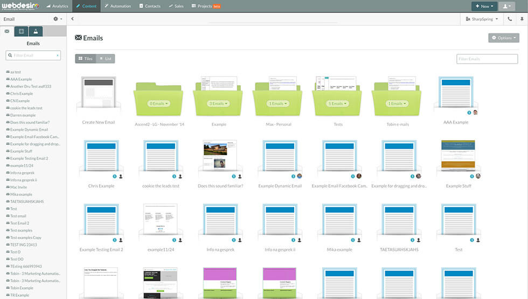Open the Projects beta menu

click(206, 6)
